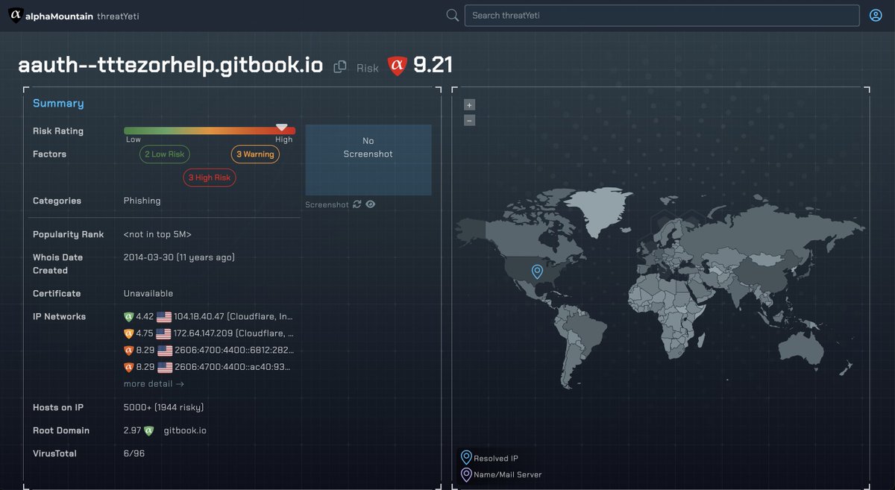The height and width of the screenshot is (490, 895).
Task: Open the No Screenshot thumbnail
Action: tap(368, 160)
